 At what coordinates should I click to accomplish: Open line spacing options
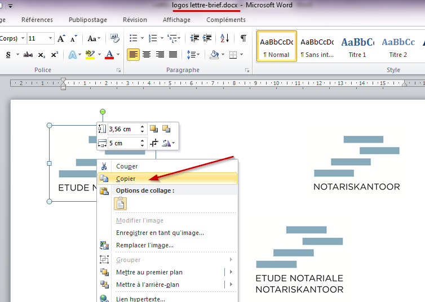(193, 55)
